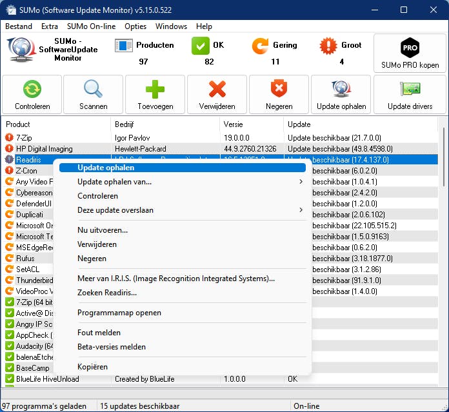Screen dimensions: 449x412
Task: Click the Negeren shield toolbar button
Action: 279,94
